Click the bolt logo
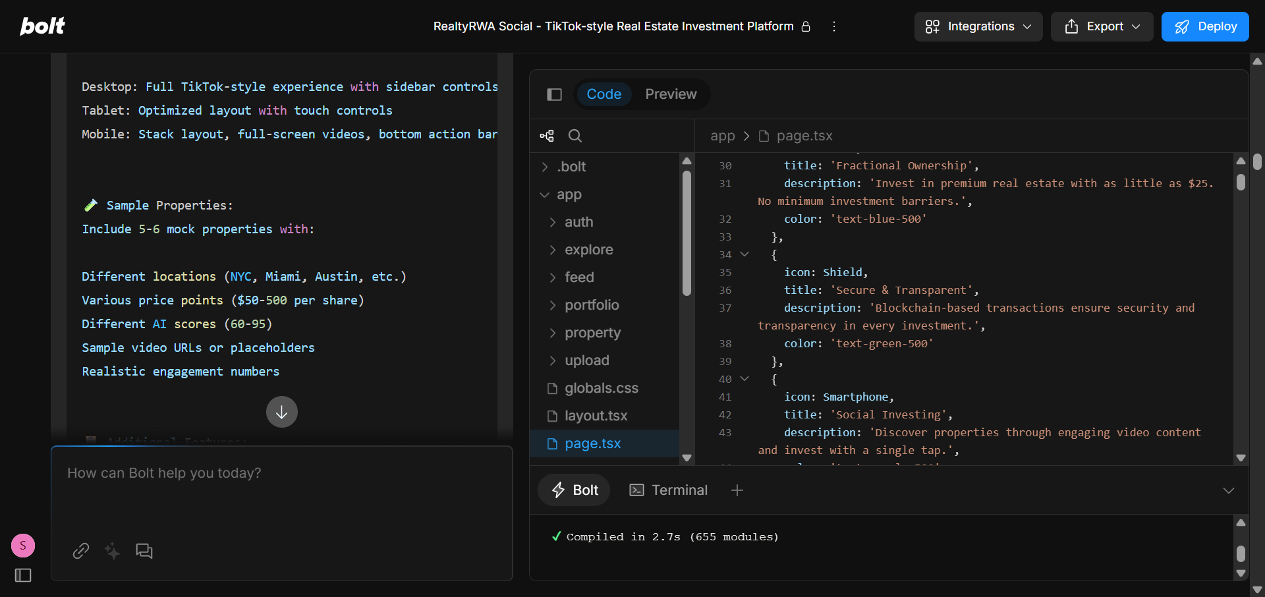This screenshot has height=597, width=1265. point(42,26)
